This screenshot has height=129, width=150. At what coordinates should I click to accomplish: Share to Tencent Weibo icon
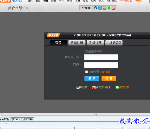point(100,8)
